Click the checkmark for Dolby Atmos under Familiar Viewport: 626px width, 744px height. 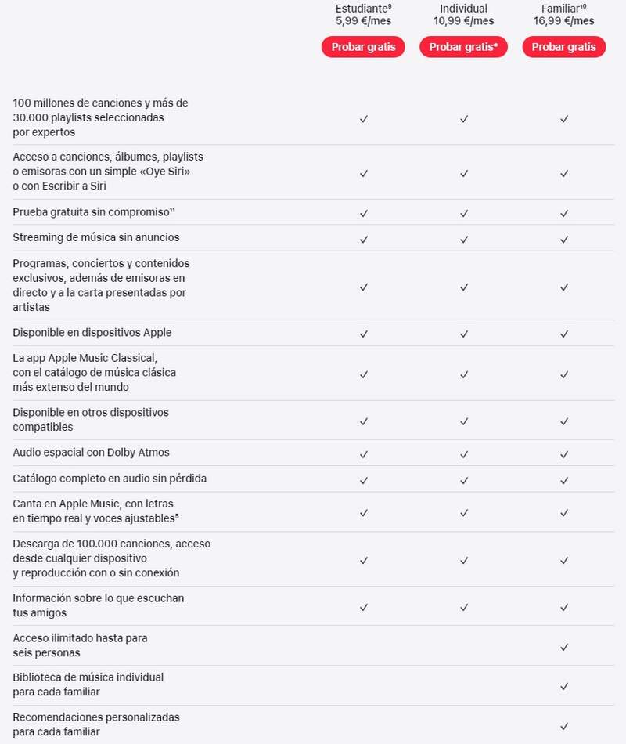click(564, 453)
